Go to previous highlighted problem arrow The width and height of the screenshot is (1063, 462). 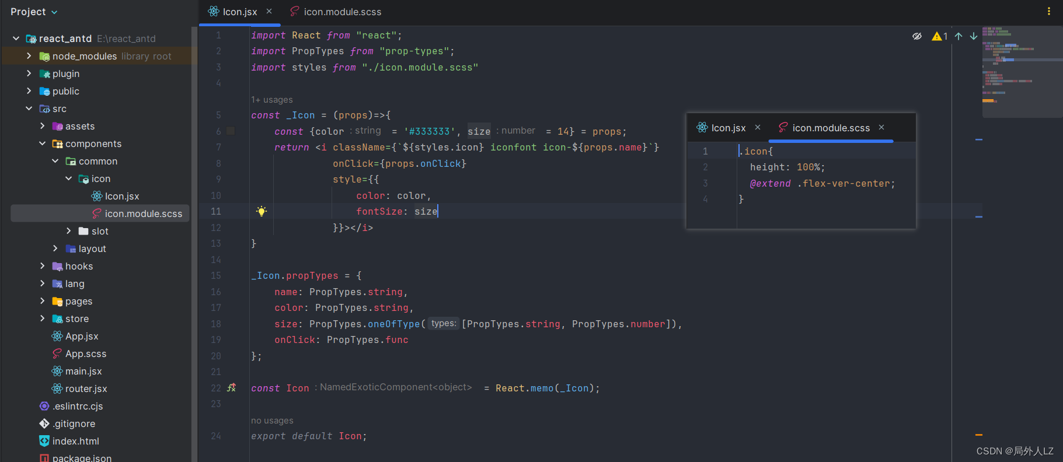[959, 36]
